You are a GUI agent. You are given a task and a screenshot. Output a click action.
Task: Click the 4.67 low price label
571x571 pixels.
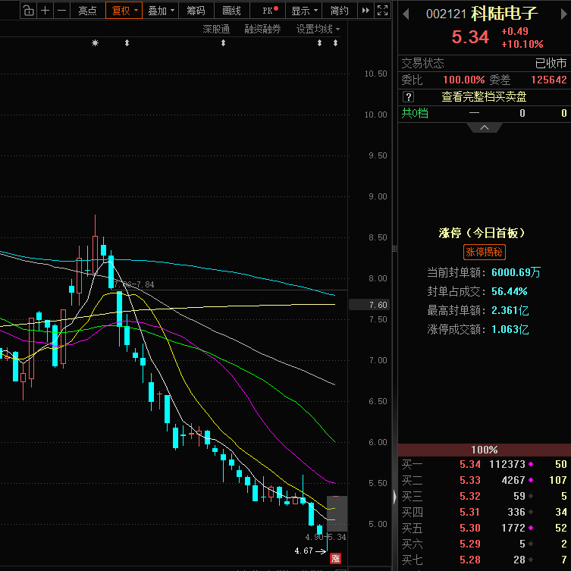click(304, 551)
